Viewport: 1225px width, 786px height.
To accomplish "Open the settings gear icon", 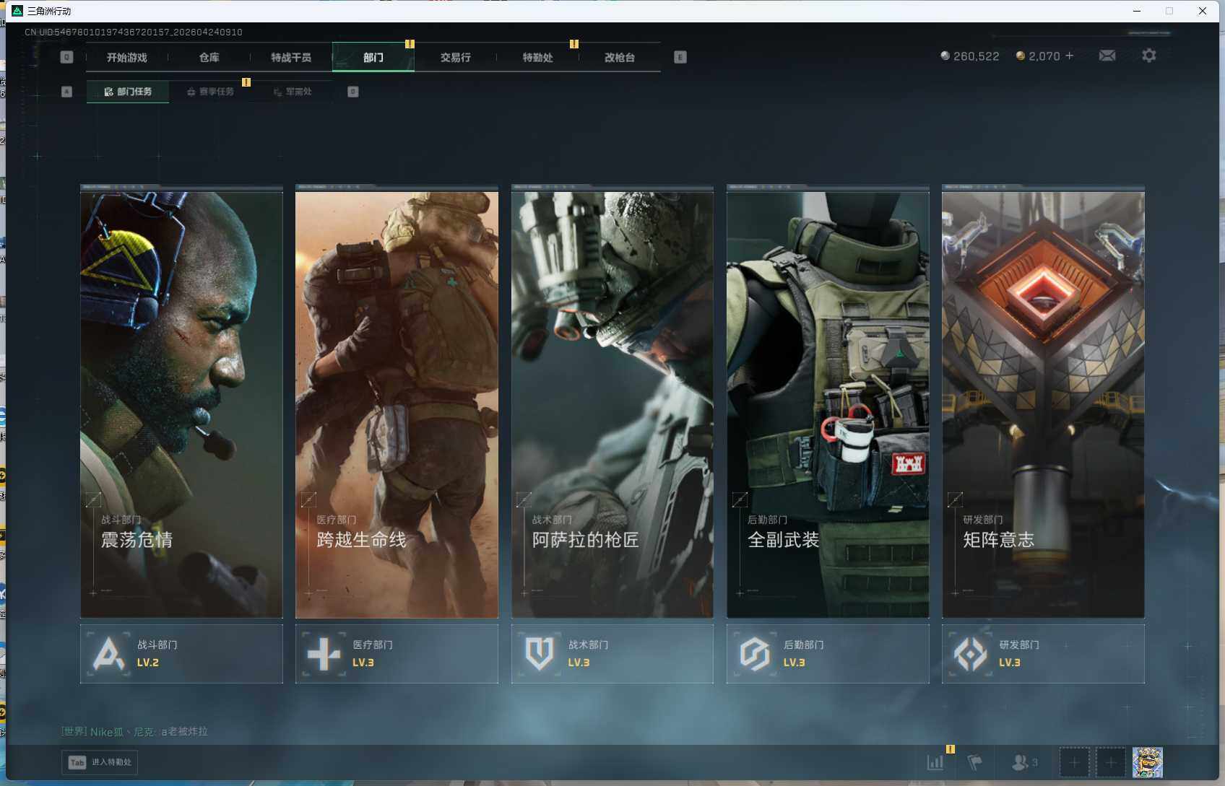I will pyautogui.click(x=1148, y=56).
